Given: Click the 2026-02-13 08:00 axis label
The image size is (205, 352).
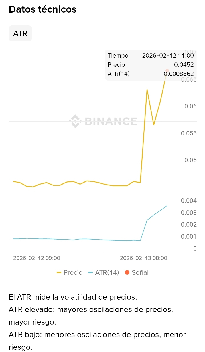Looking at the screenshot, I should [143, 258].
